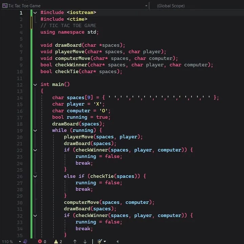
Task: Click the "char player = 'X'" line
Action: point(78,104)
